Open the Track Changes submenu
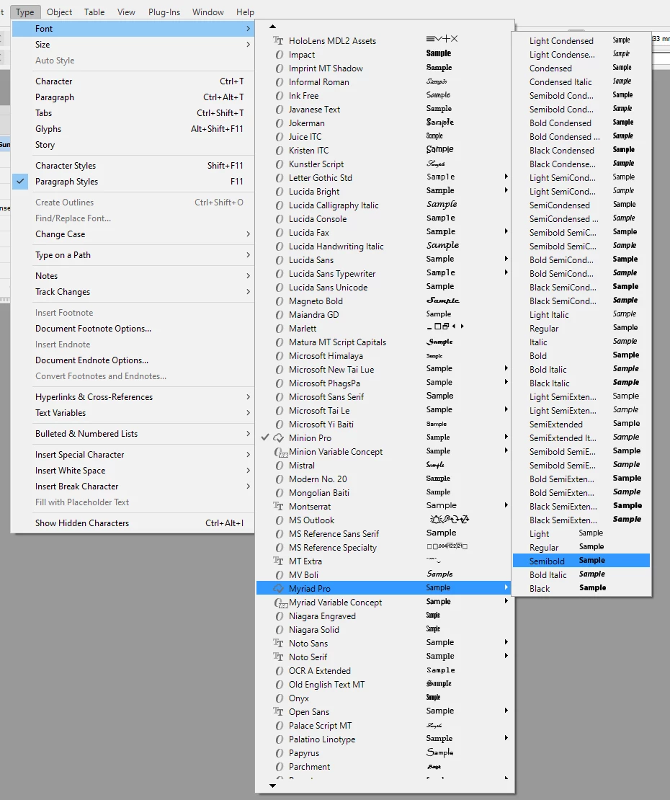Viewport: 670px width, 800px height. (133, 291)
